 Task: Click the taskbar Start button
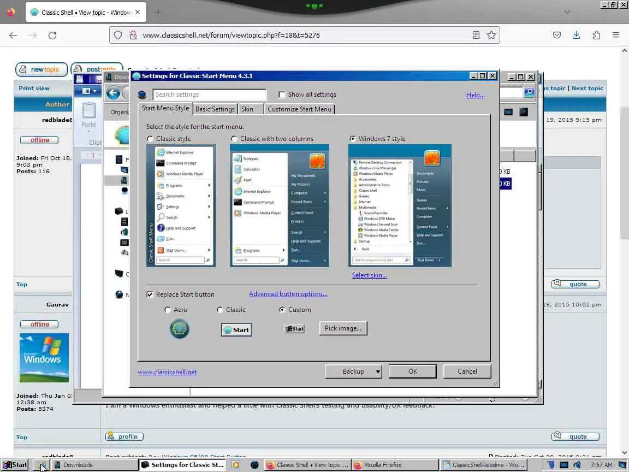tap(15, 465)
